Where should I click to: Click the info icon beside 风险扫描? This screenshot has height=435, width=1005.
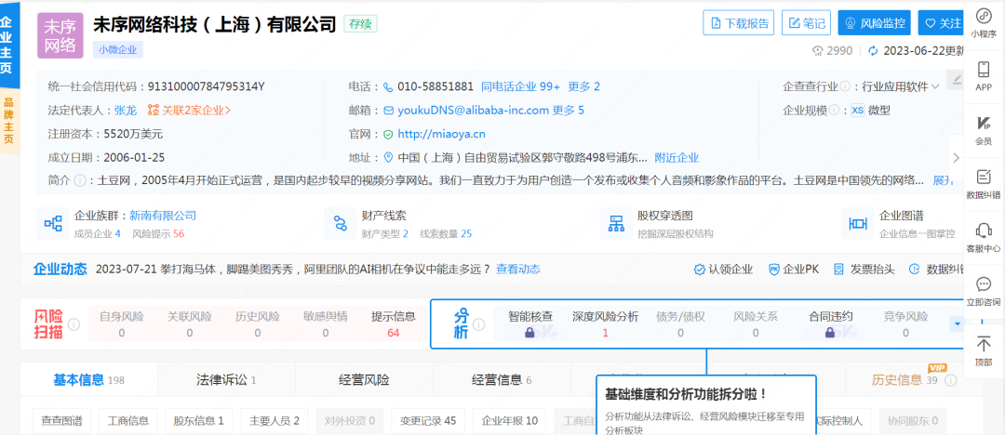point(74,324)
